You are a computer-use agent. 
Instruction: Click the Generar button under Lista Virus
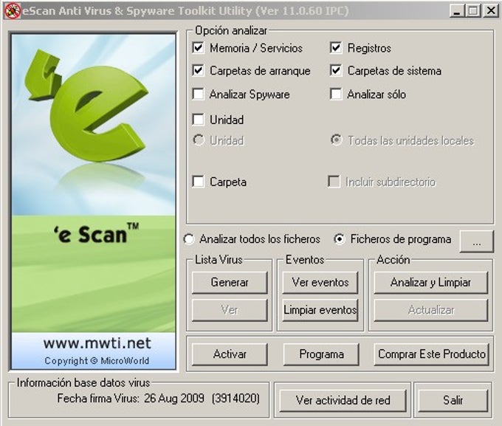[x=230, y=283]
